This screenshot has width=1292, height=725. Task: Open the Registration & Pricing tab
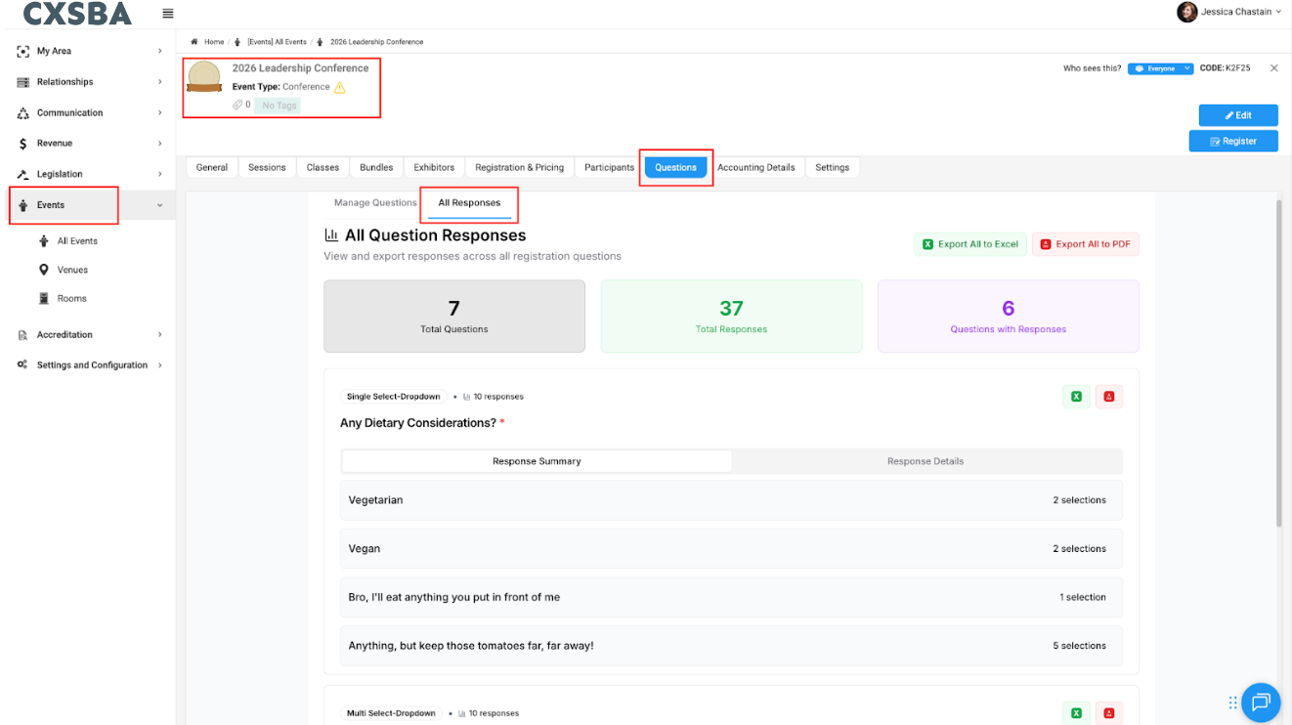click(x=519, y=168)
